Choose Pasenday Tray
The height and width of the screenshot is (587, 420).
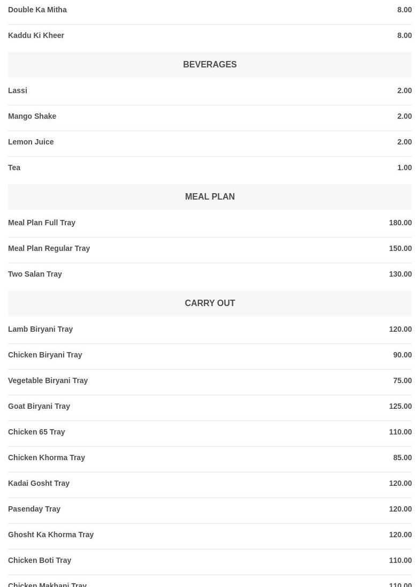[x=34, y=509]
